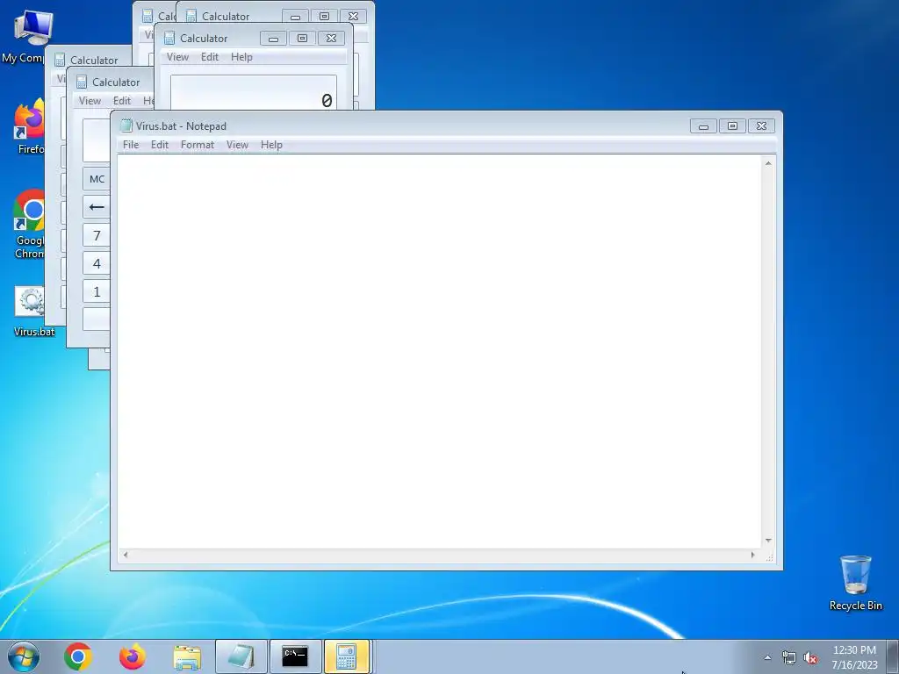The width and height of the screenshot is (899, 674).
Task: Open the View menu of the Calculator with the MC key
Action: tap(90, 101)
